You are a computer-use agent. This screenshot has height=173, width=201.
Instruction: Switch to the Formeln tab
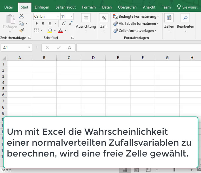point(89,7)
